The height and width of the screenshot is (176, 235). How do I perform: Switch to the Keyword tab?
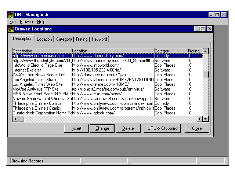tap(100, 39)
